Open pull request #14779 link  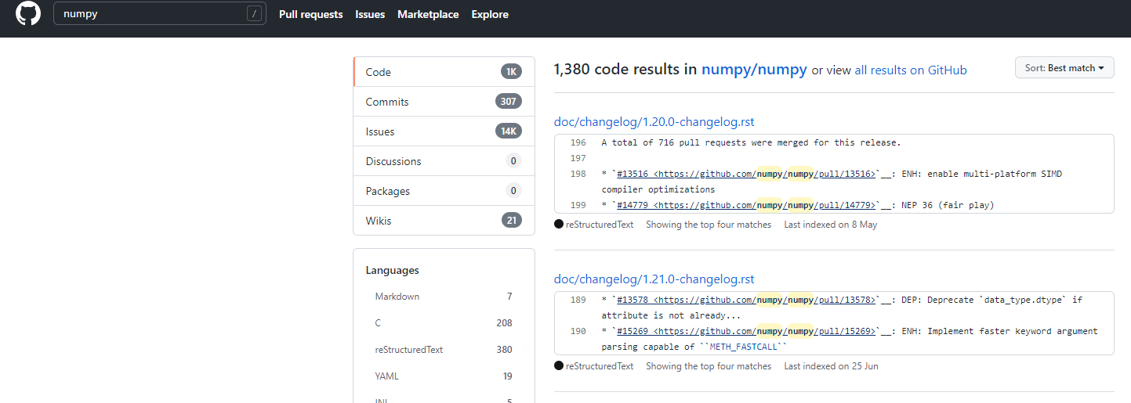tap(746, 205)
